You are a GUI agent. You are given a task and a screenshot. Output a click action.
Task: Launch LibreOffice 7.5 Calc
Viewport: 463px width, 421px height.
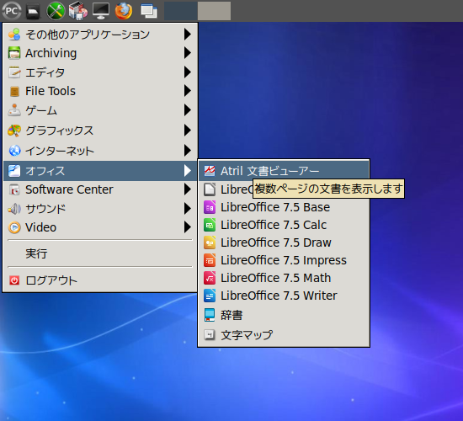pos(284,225)
